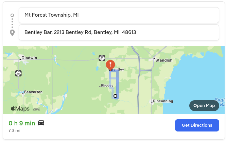Click the destination pin icon beside address
Image resolution: width=226 pixels, height=141 pixels.
(x=12, y=33)
